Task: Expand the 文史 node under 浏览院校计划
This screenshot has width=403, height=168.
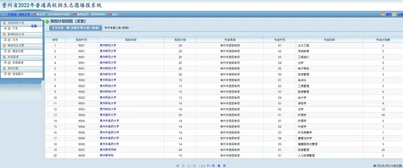Action: [5, 28]
